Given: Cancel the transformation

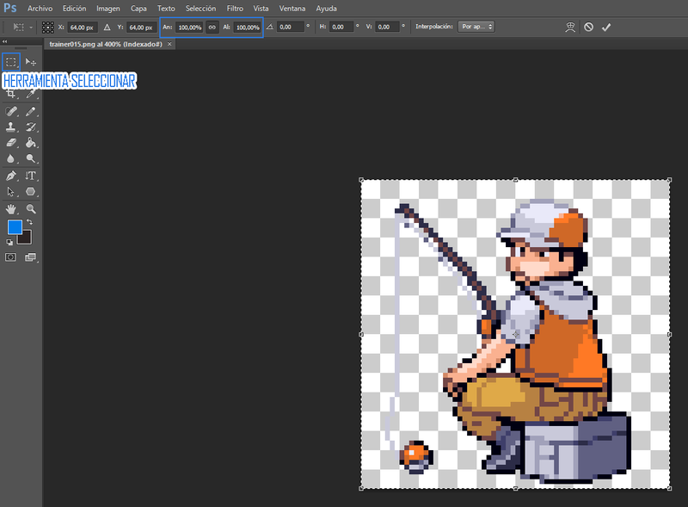Looking at the screenshot, I should 588,27.
